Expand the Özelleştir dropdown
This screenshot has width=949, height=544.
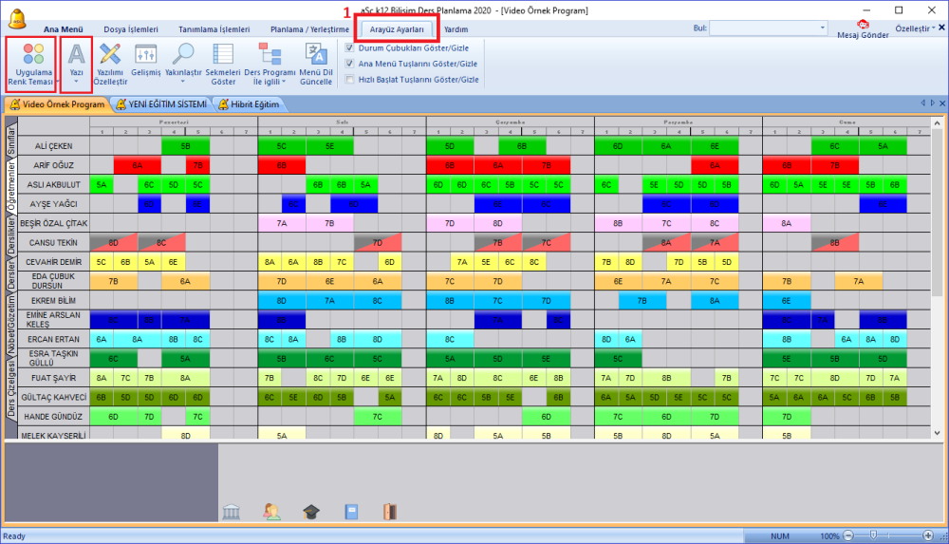915,28
